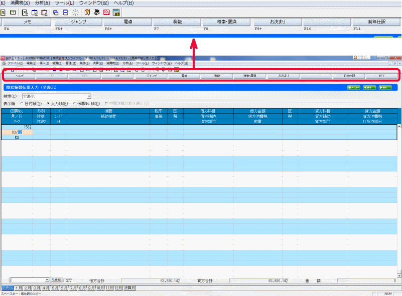The width and height of the screenshot is (402, 296).
Task: Open the bottom-left search combo box
Action: click(47, 280)
